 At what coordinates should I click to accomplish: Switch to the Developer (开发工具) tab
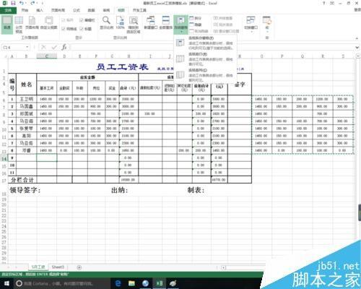(139, 10)
